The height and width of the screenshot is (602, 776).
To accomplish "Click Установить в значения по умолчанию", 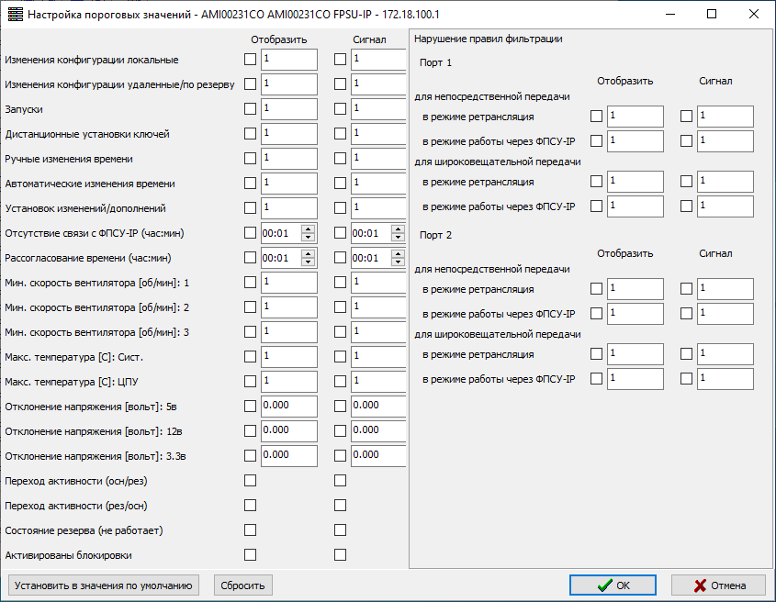I will pos(102,585).
